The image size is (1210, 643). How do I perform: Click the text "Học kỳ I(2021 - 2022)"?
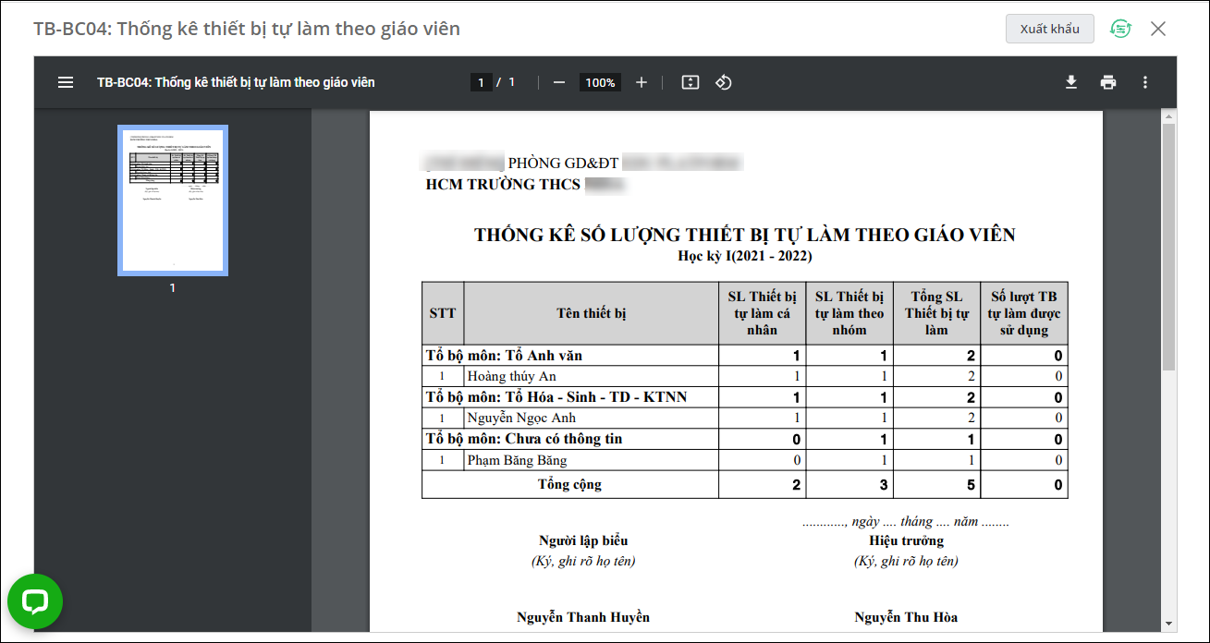point(745,256)
